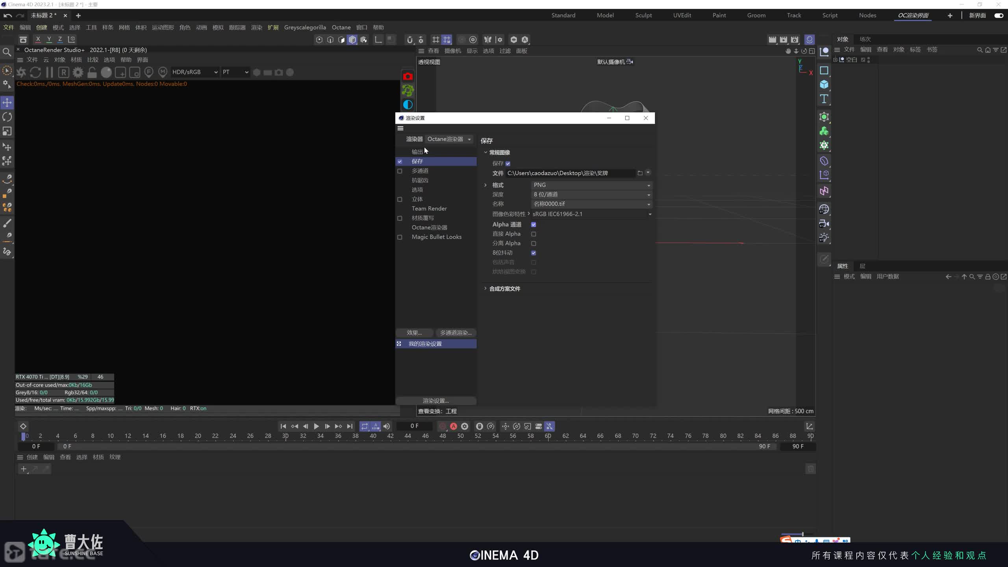Image resolution: width=1008 pixels, height=567 pixels.
Task: Open the Octane menu in menu bar
Action: coord(341,28)
